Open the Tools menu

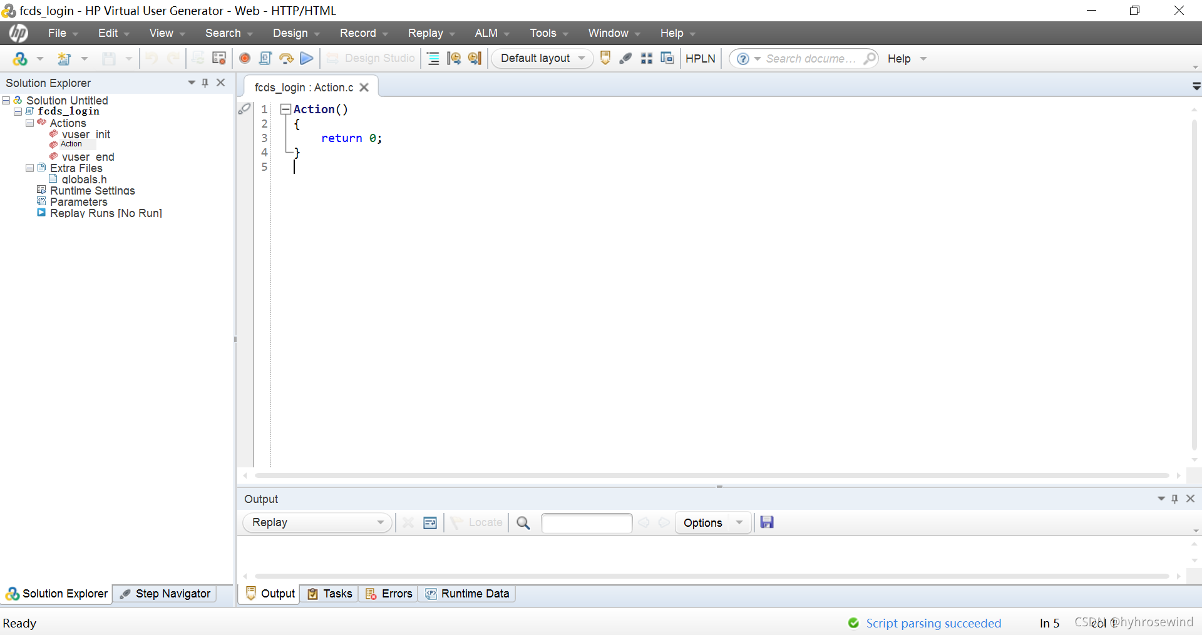coord(548,33)
